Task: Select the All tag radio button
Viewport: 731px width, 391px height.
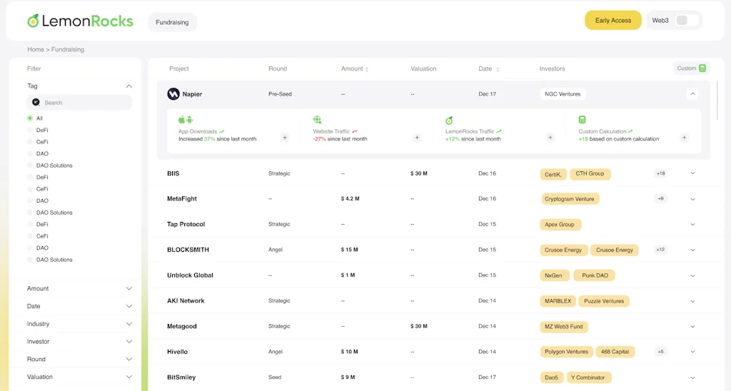Action: pos(30,118)
